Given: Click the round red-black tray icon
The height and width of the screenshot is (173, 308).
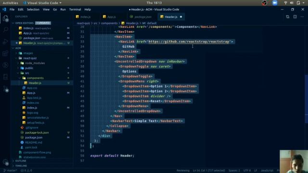Looking at the screenshot, I should pos(264,3).
